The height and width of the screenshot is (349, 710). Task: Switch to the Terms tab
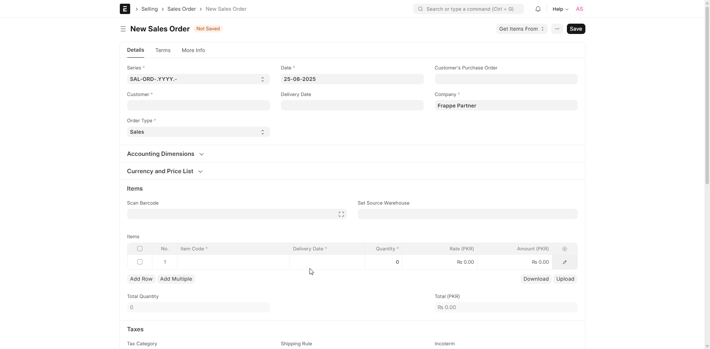coord(163,50)
